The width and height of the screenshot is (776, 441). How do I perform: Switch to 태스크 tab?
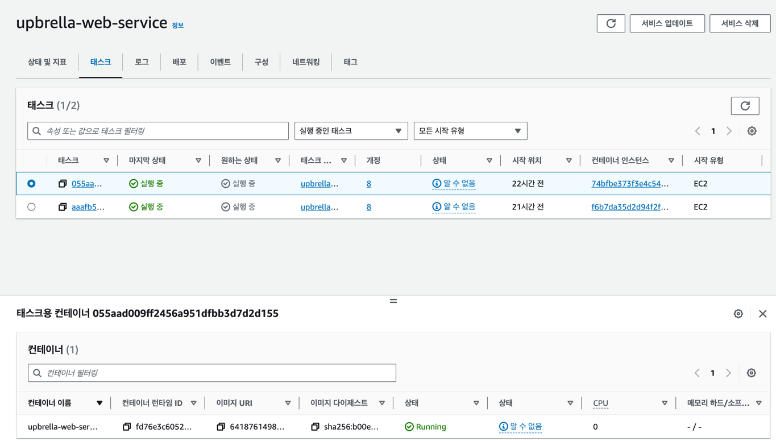tap(101, 62)
